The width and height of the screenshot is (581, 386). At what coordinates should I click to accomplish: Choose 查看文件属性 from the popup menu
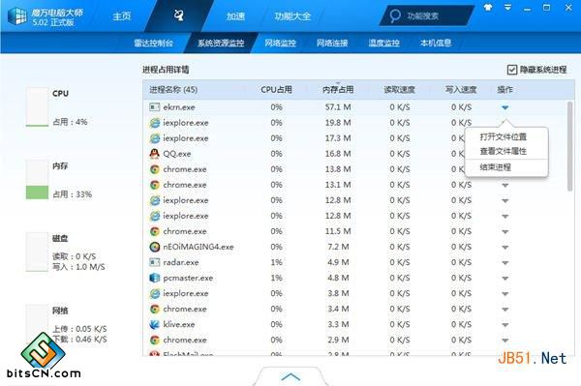pyautogui.click(x=504, y=151)
